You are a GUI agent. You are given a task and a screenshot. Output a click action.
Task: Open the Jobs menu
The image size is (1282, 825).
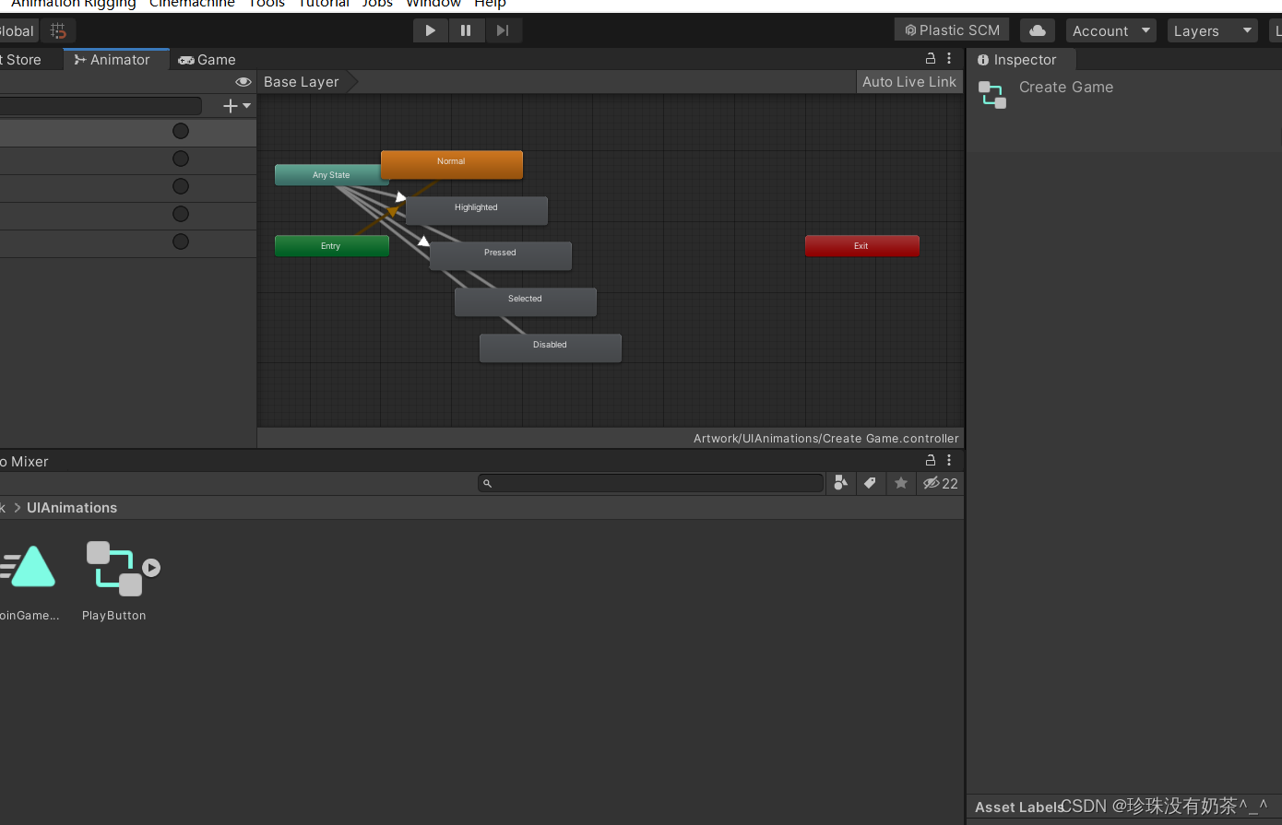coord(377,5)
